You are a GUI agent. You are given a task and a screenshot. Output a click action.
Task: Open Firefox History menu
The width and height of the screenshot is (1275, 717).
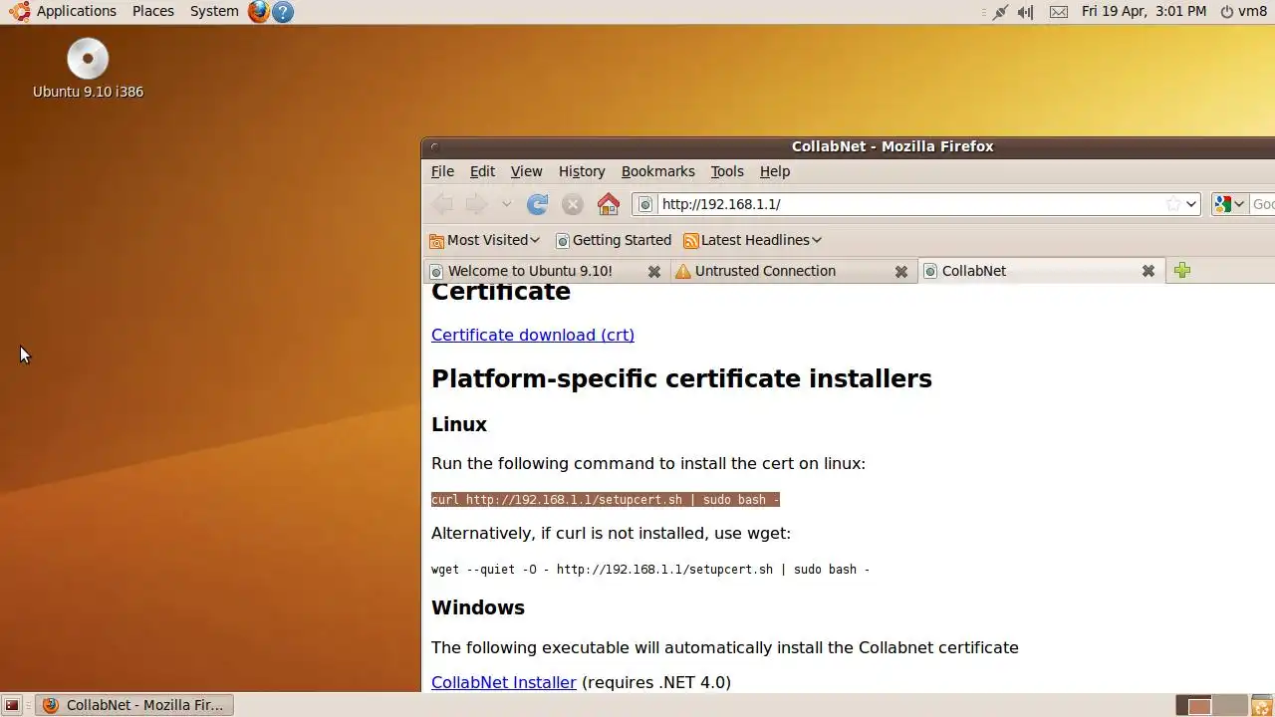(x=582, y=171)
